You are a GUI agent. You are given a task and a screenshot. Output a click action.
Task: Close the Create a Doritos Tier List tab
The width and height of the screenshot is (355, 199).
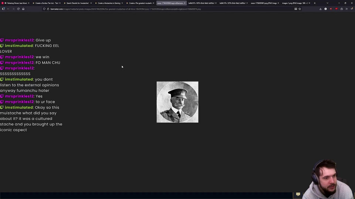(x=60, y=3)
